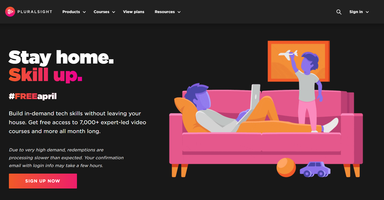Viewport: 384px width, 200px height.
Task: Open site search via magnifying glass icon
Action: 339,12
